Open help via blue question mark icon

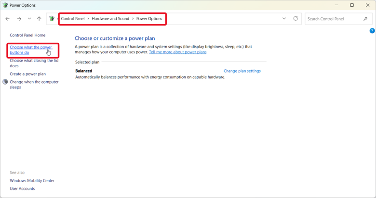372,31
